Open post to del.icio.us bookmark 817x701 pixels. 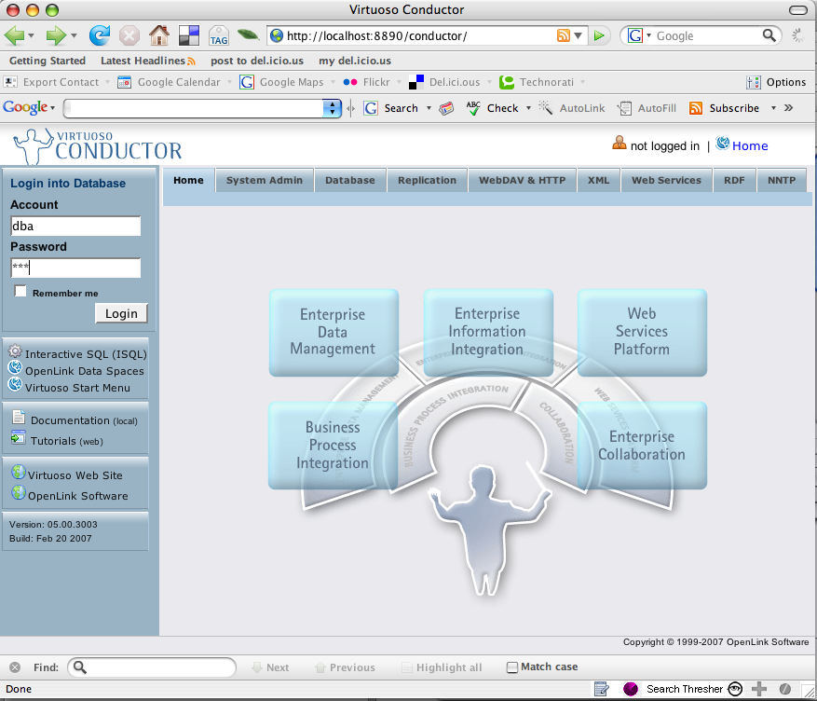point(257,61)
